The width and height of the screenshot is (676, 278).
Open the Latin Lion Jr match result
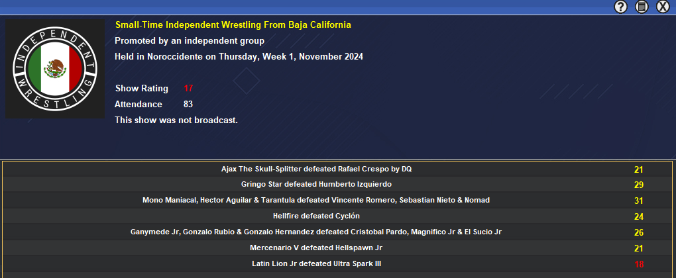pyautogui.click(x=316, y=264)
